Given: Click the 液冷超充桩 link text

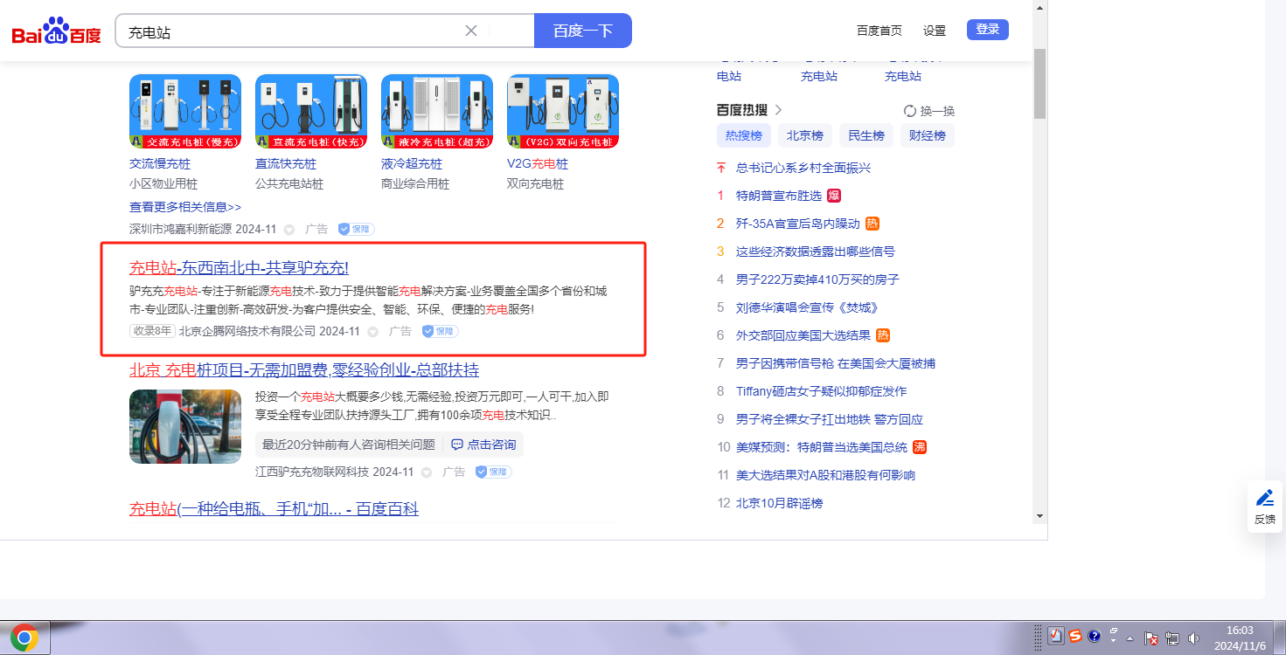Looking at the screenshot, I should [x=412, y=164].
